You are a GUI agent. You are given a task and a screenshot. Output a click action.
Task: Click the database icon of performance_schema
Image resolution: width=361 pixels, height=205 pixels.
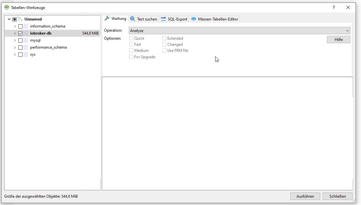coord(26,47)
